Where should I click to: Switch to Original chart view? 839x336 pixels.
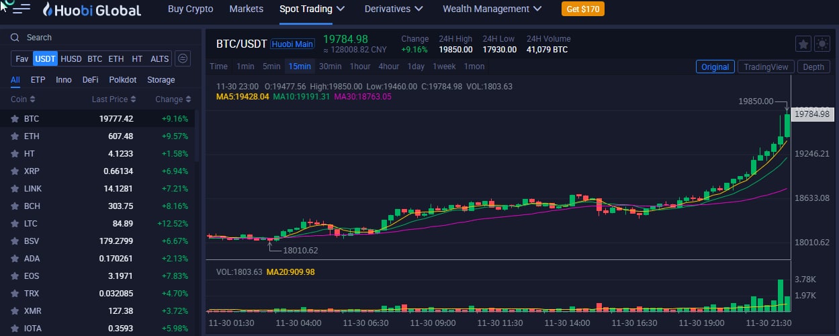tap(715, 67)
